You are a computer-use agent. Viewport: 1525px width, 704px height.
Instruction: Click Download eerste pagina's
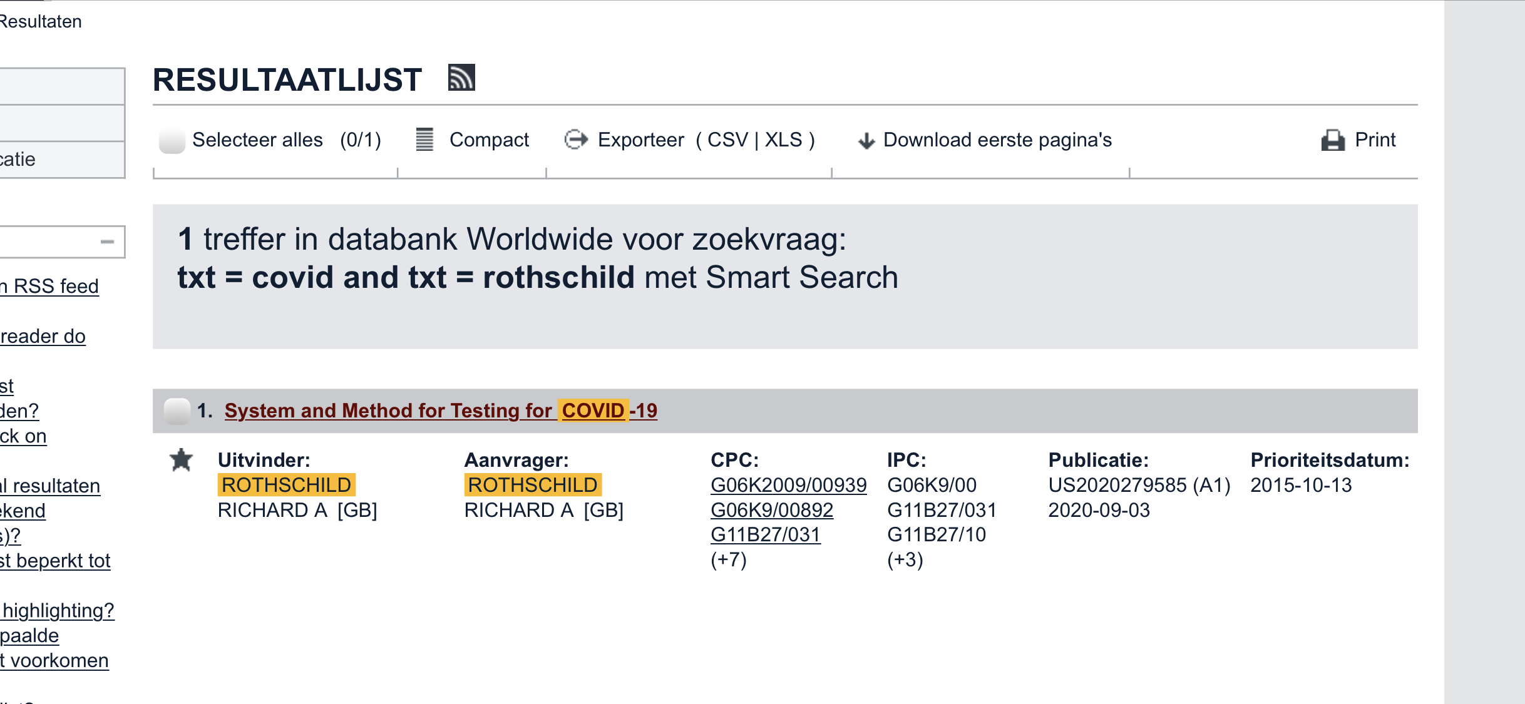[997, 140]
